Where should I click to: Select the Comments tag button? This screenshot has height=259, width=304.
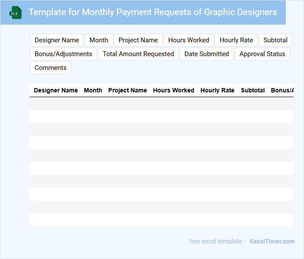50,68
